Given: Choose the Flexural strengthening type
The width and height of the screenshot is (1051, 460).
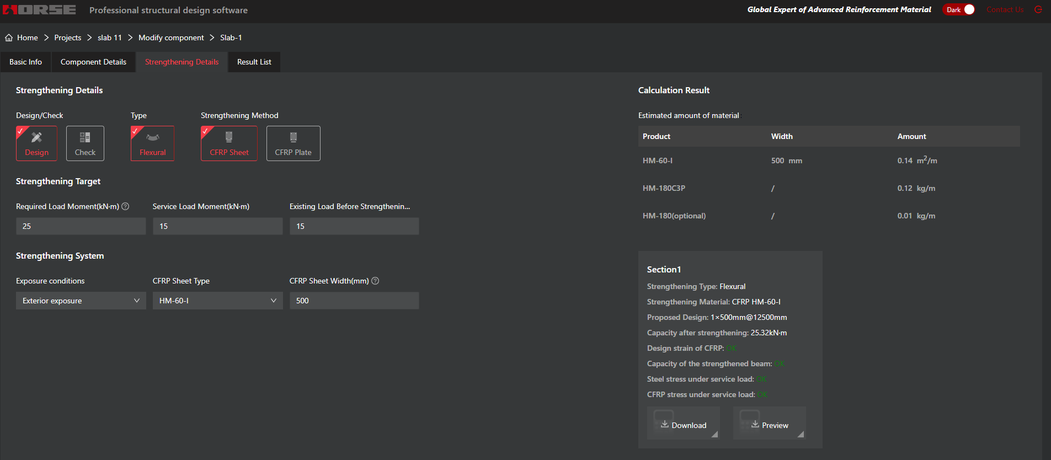Looking at the screenshot, I should (152, 143).
